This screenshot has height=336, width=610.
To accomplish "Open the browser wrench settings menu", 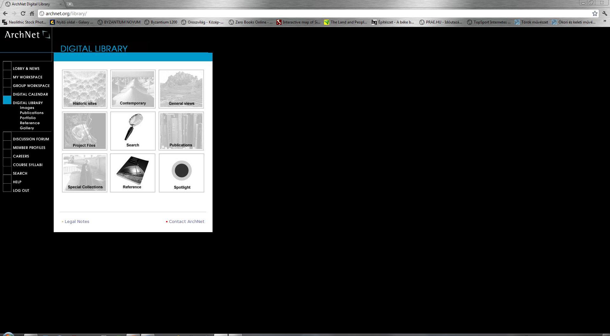I will 605,13.
